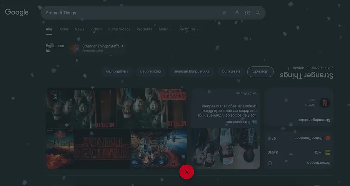
Task: Open news photo of cast members
Action: coord(226,149)
